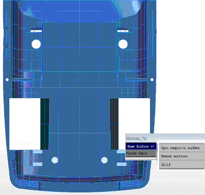Pick the lower-right ringed circular boss
Viewport: 205px width, 195px height.
click(x=104, y=160)
